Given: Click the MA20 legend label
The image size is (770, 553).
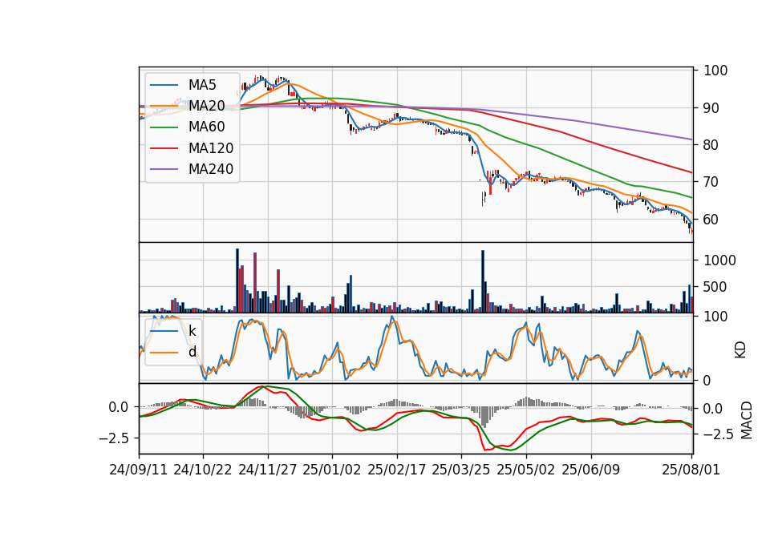Looking at the screenshot, I should click(206, 106).
